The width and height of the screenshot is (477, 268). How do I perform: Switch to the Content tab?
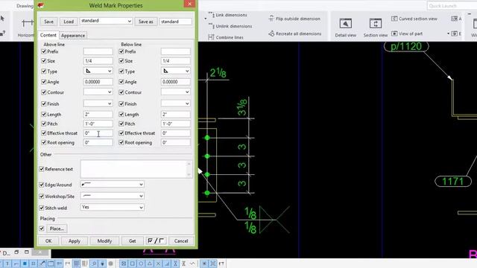pos(48,35)
